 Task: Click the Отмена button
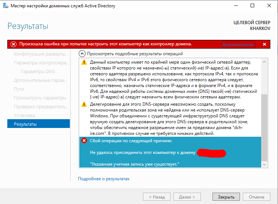click(256, 197)
